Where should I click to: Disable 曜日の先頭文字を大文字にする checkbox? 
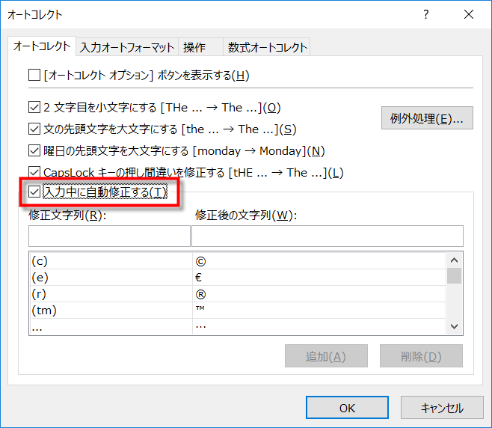tap(34, 151)
